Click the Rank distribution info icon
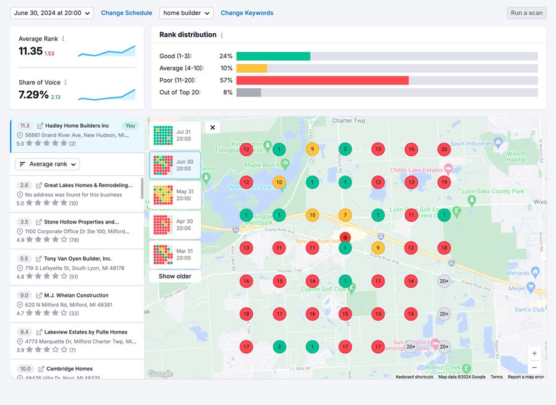This screenshot has height=405, width=556. point(222,35)
